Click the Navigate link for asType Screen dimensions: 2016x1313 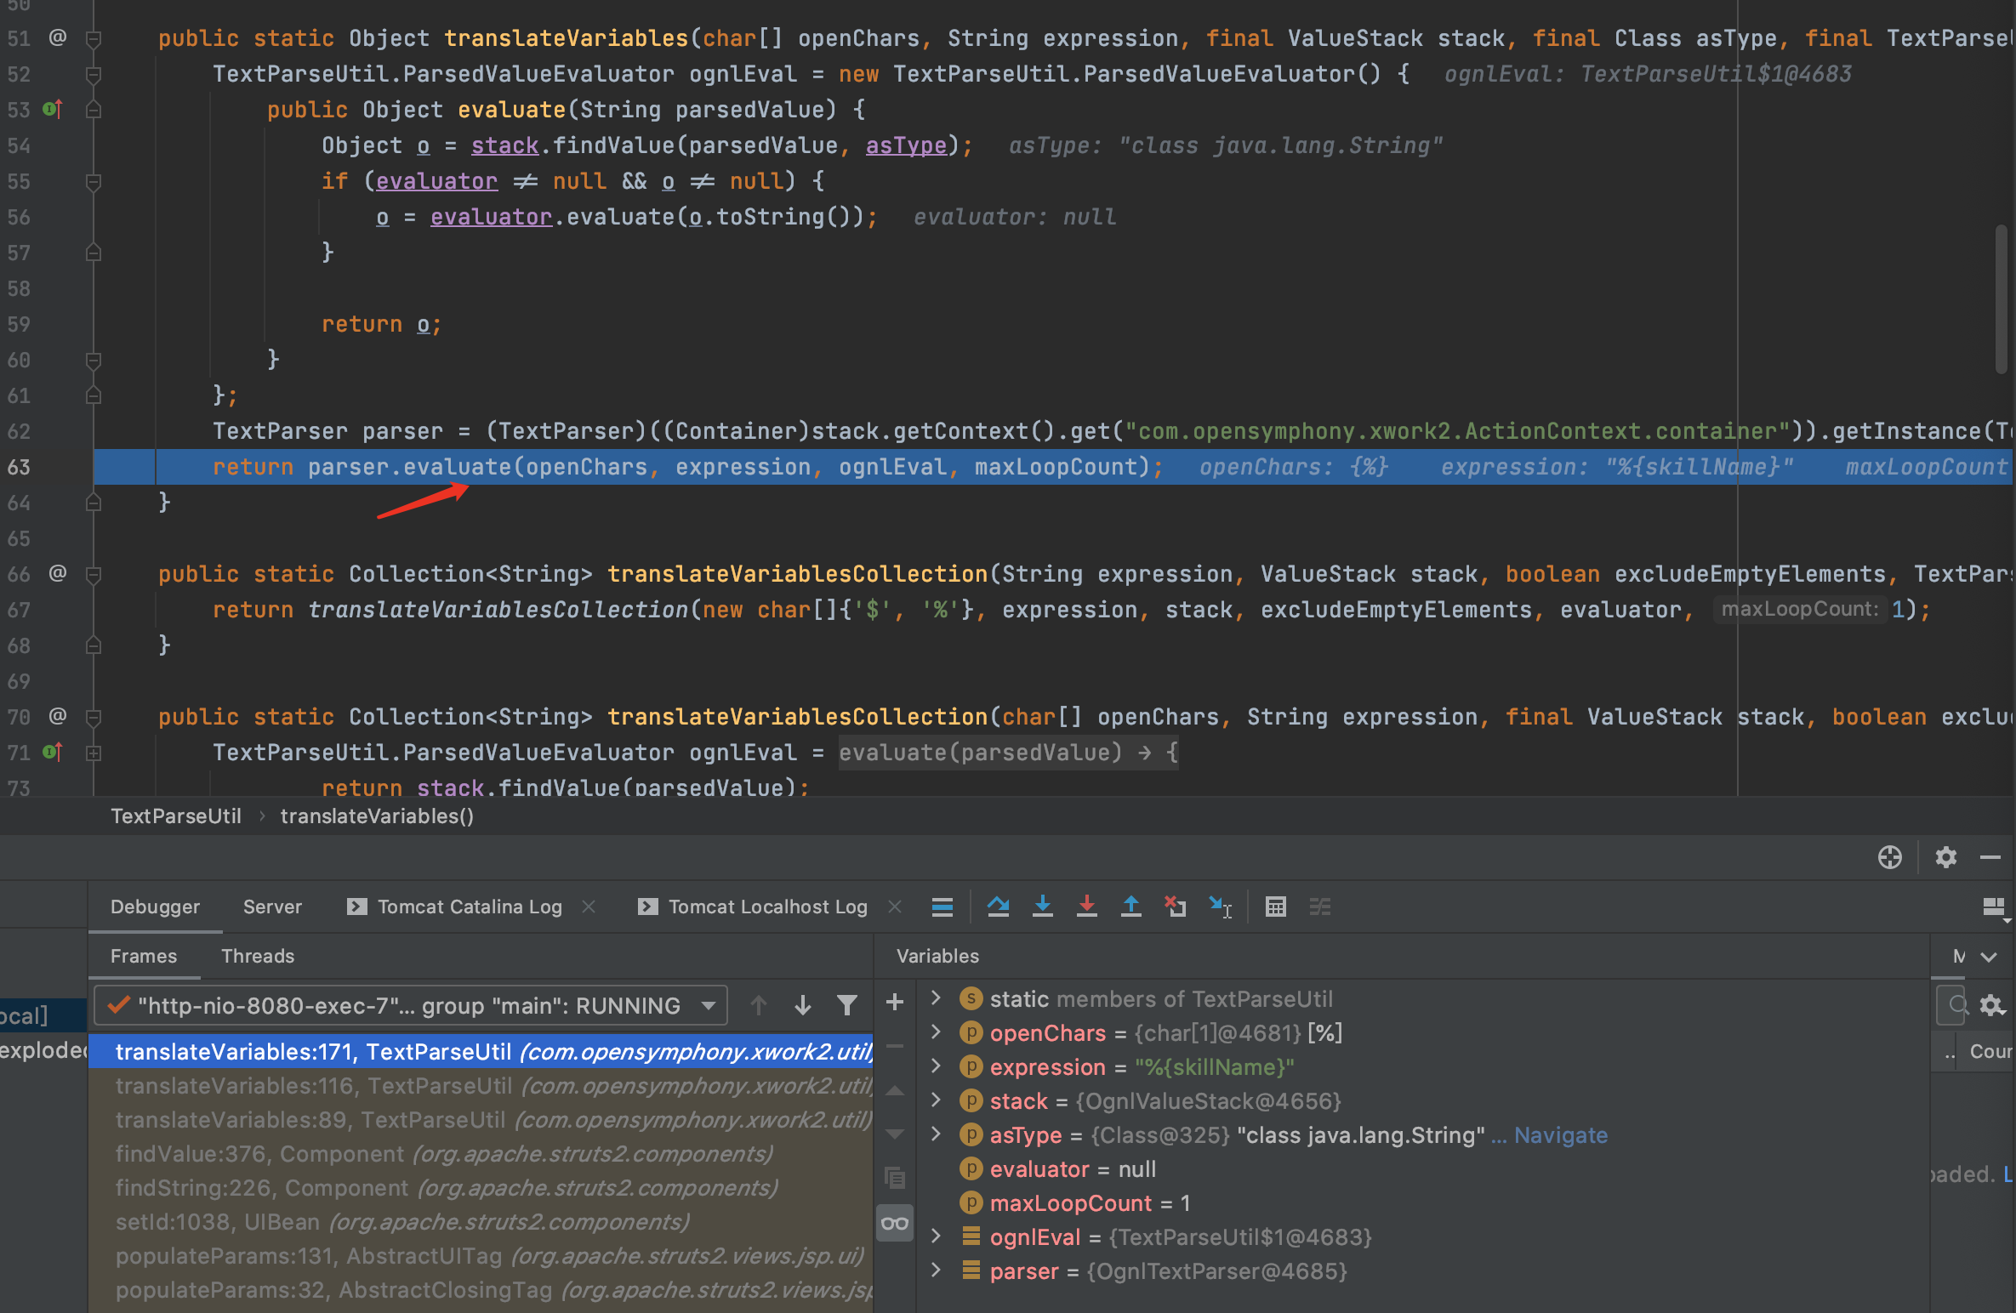(1561, 1135)
